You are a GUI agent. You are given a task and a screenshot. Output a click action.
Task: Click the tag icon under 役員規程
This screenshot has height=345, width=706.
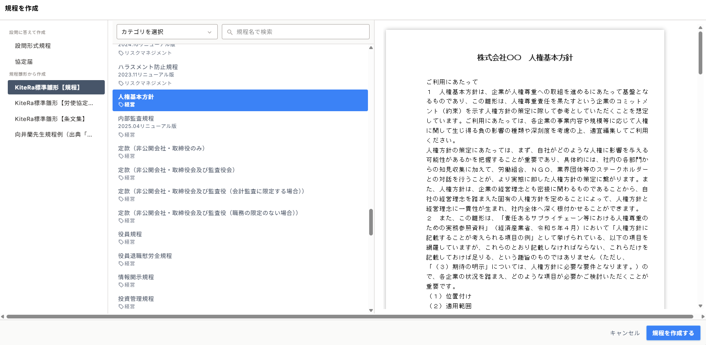[x=121, y=242]
